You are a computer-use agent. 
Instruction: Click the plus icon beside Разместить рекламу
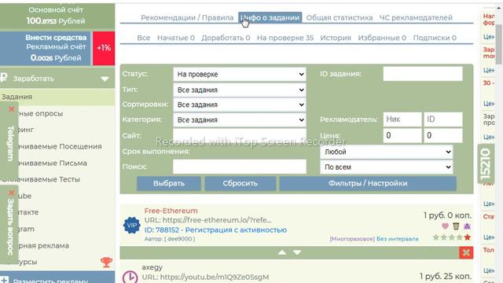click(4, 280)
